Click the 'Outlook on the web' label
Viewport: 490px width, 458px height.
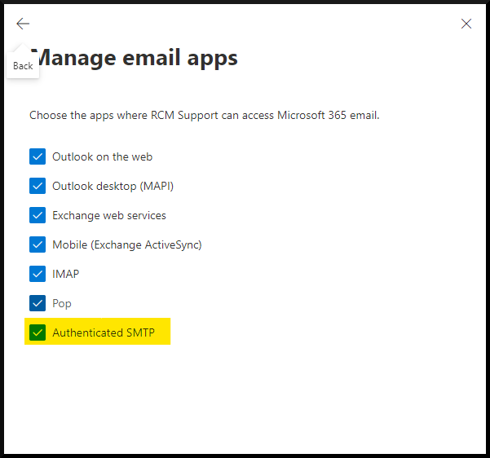(x=102, y=156)
